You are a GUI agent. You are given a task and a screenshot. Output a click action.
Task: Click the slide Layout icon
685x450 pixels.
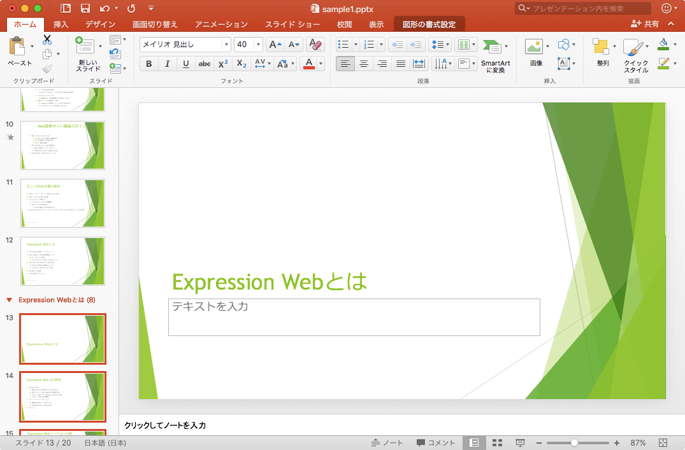click(x=115, y=39)
